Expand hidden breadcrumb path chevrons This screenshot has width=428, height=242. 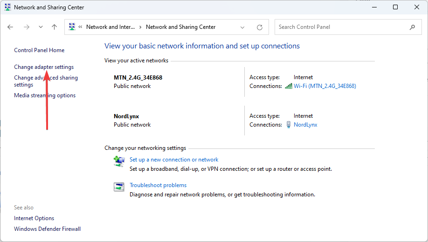coord(81,27)
